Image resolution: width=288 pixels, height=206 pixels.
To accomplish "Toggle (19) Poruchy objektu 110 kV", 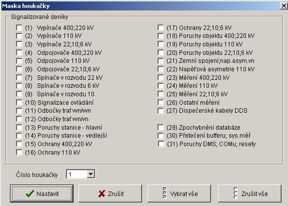I will (160, 44).
